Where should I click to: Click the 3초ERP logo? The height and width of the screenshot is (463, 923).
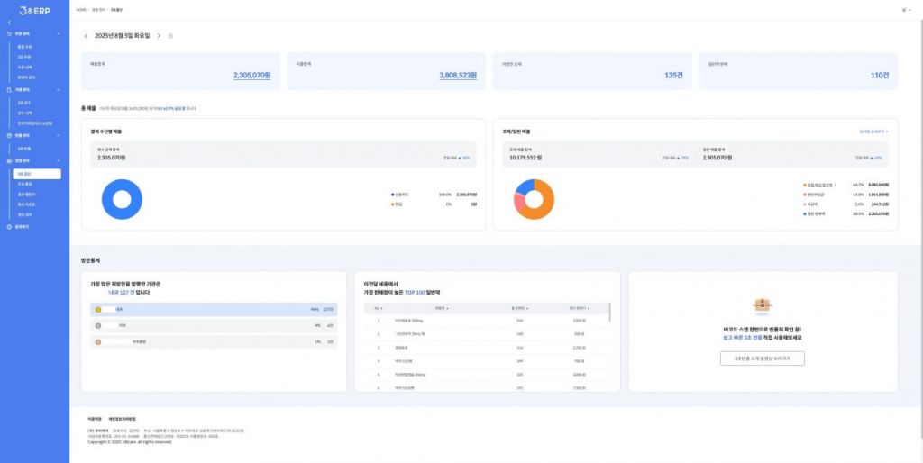[33, 10]
